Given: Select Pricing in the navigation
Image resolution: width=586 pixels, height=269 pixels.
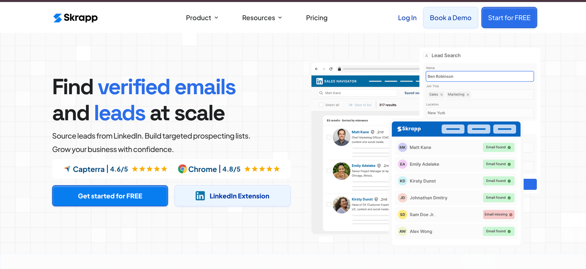Looking at the screenshot, I should coord(316,18).
